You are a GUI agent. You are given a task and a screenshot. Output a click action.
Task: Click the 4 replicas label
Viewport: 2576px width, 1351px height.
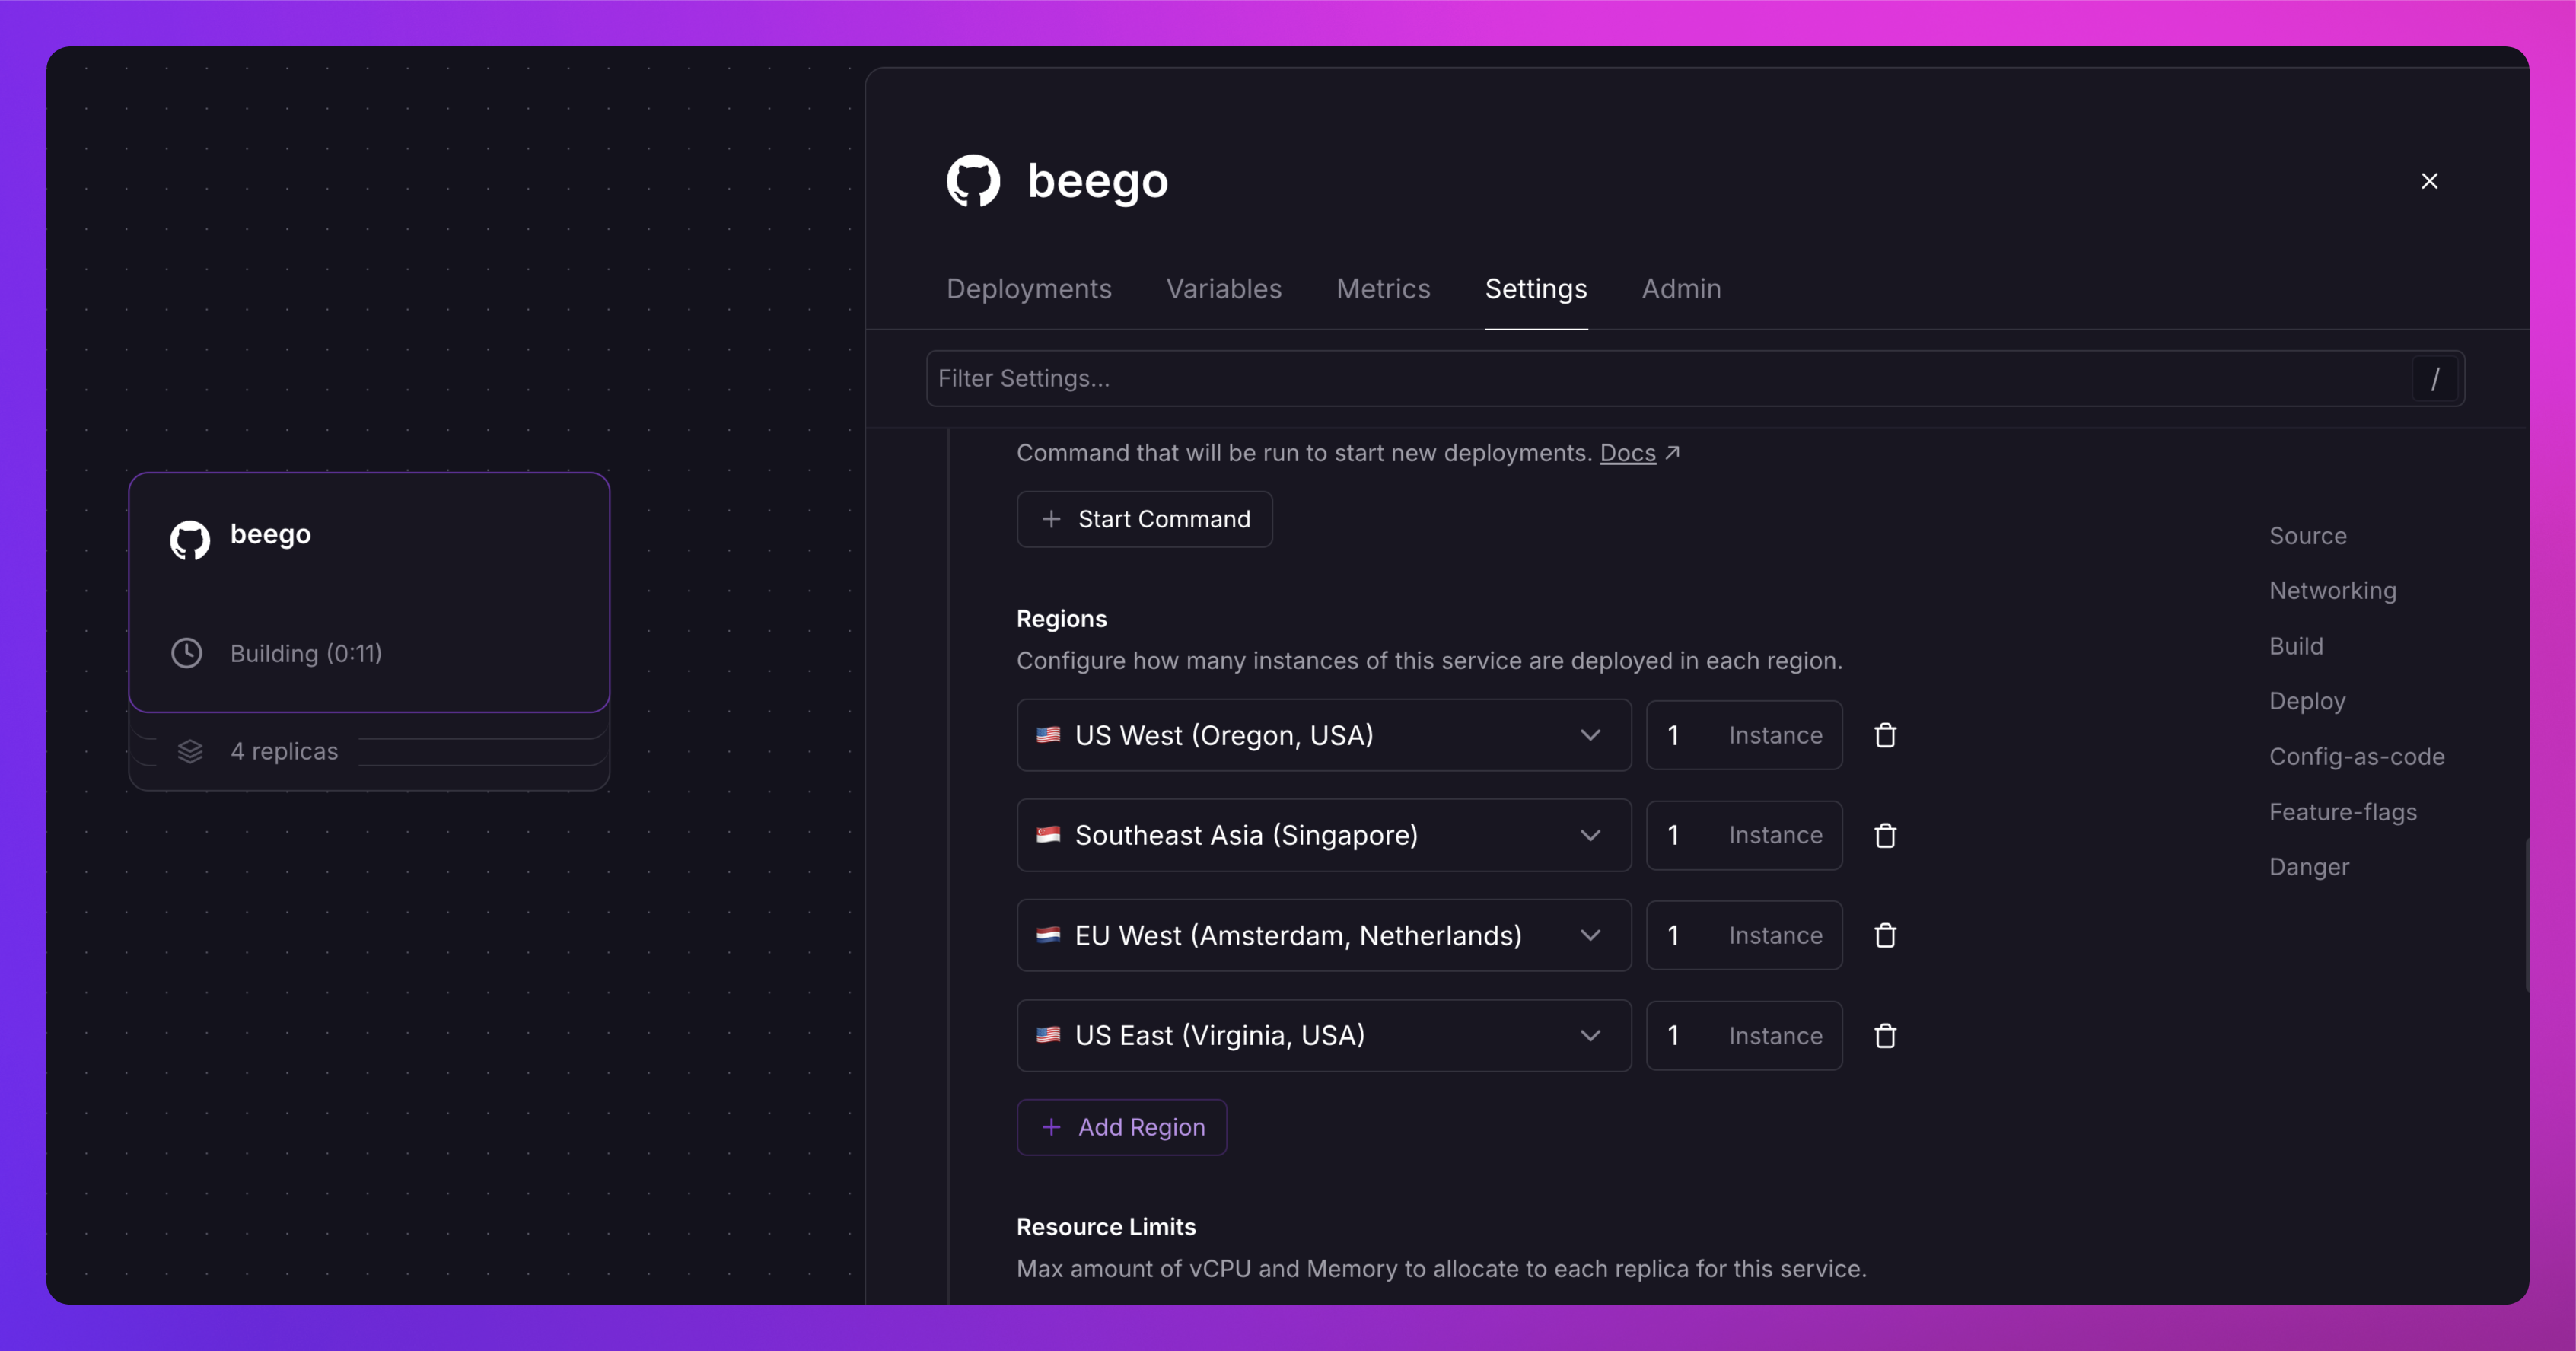pyautogui.click(x=284, y=751)
